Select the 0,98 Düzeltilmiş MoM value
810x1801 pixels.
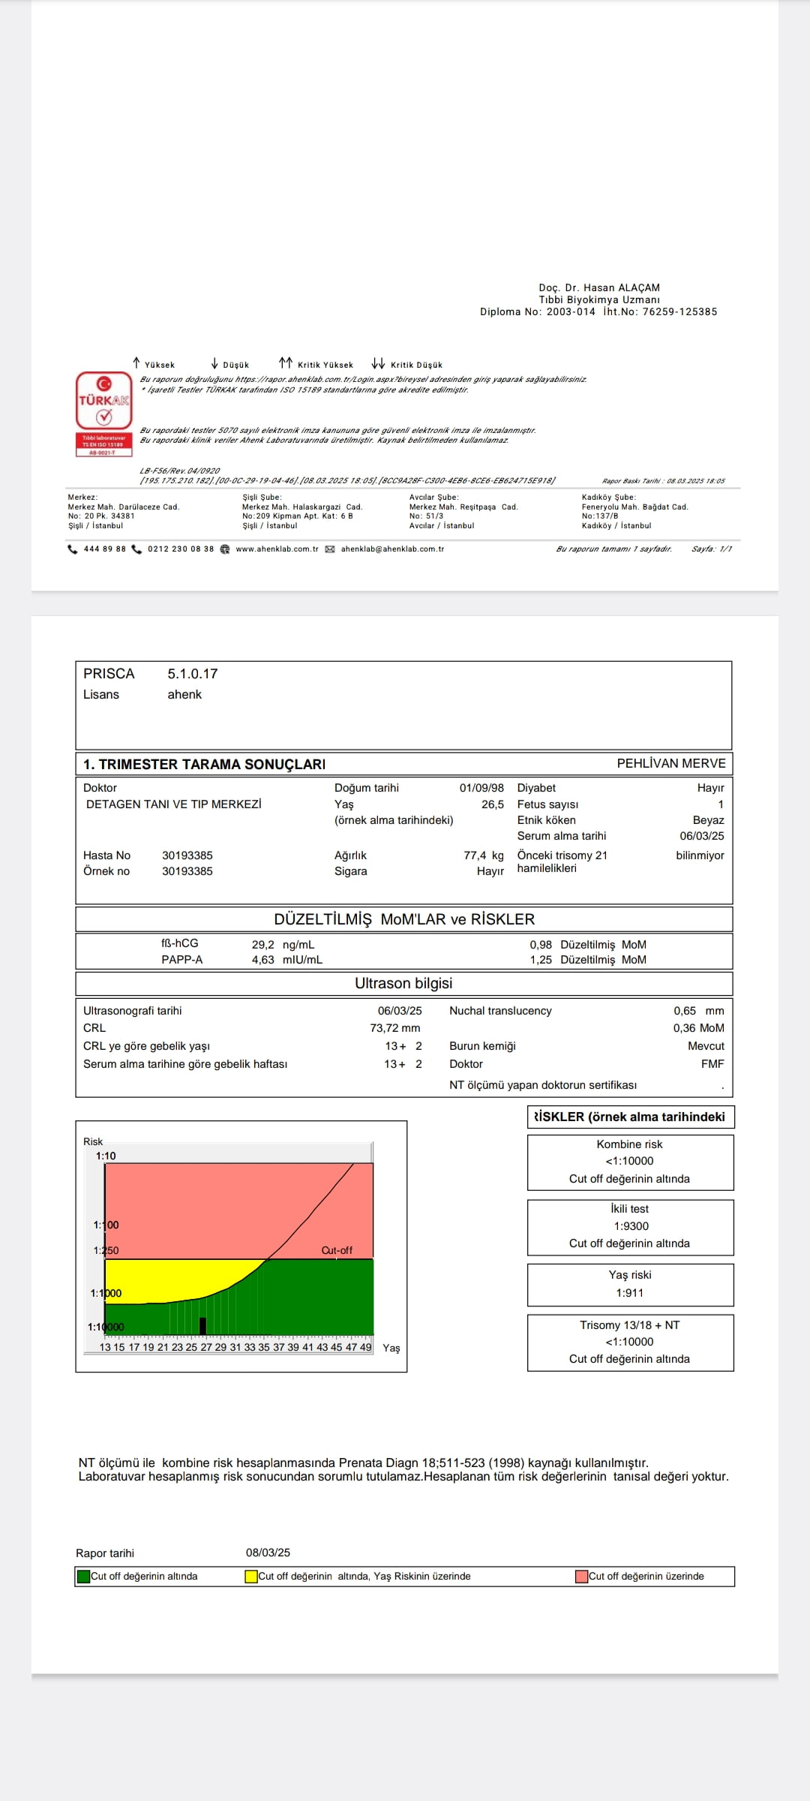[588, 945]
